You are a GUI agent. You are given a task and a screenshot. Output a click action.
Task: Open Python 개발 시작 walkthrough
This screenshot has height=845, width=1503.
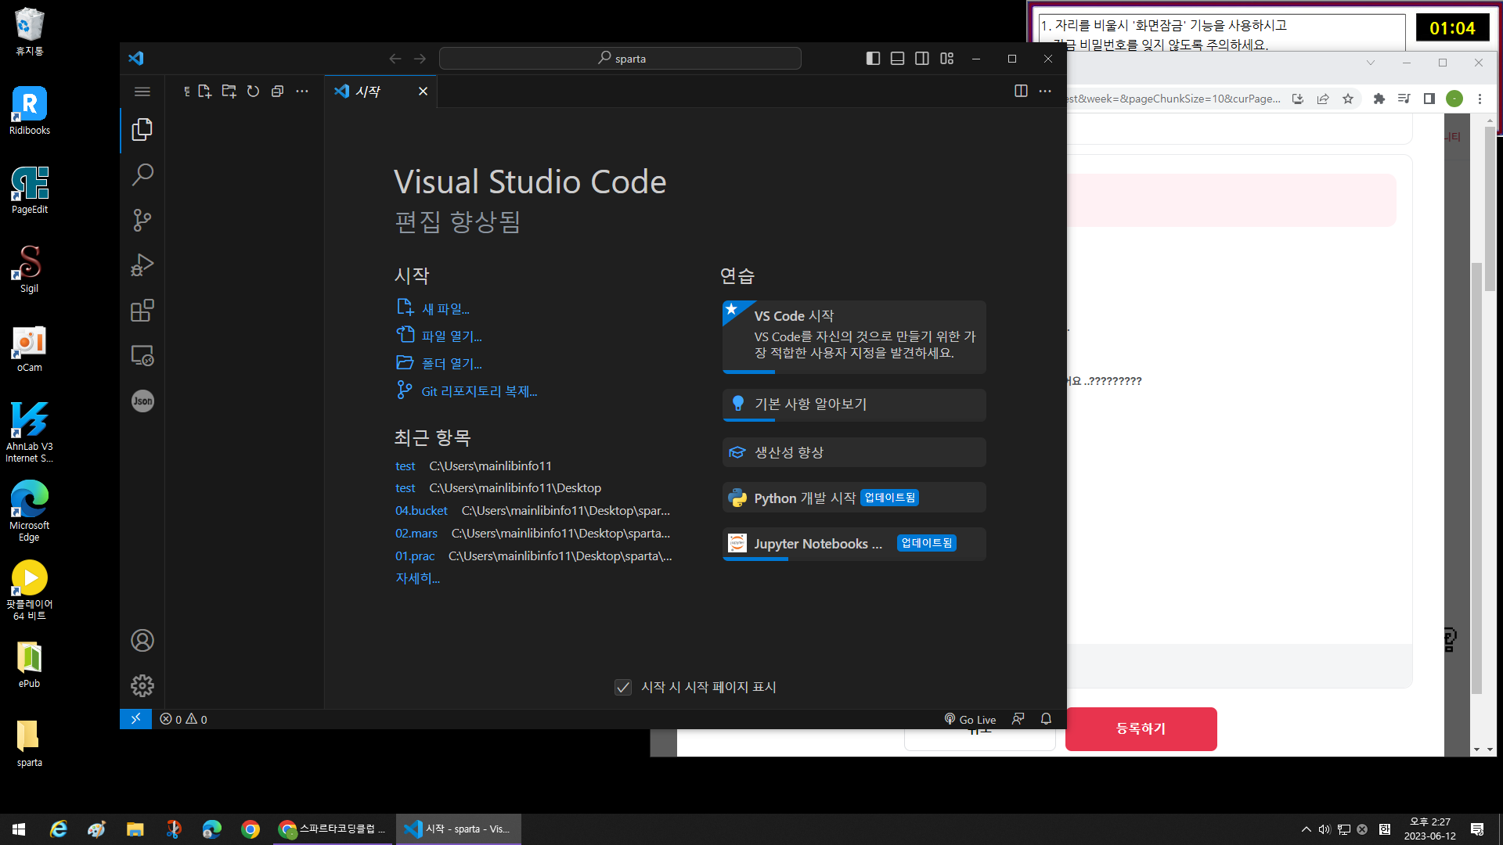[854, 498]
